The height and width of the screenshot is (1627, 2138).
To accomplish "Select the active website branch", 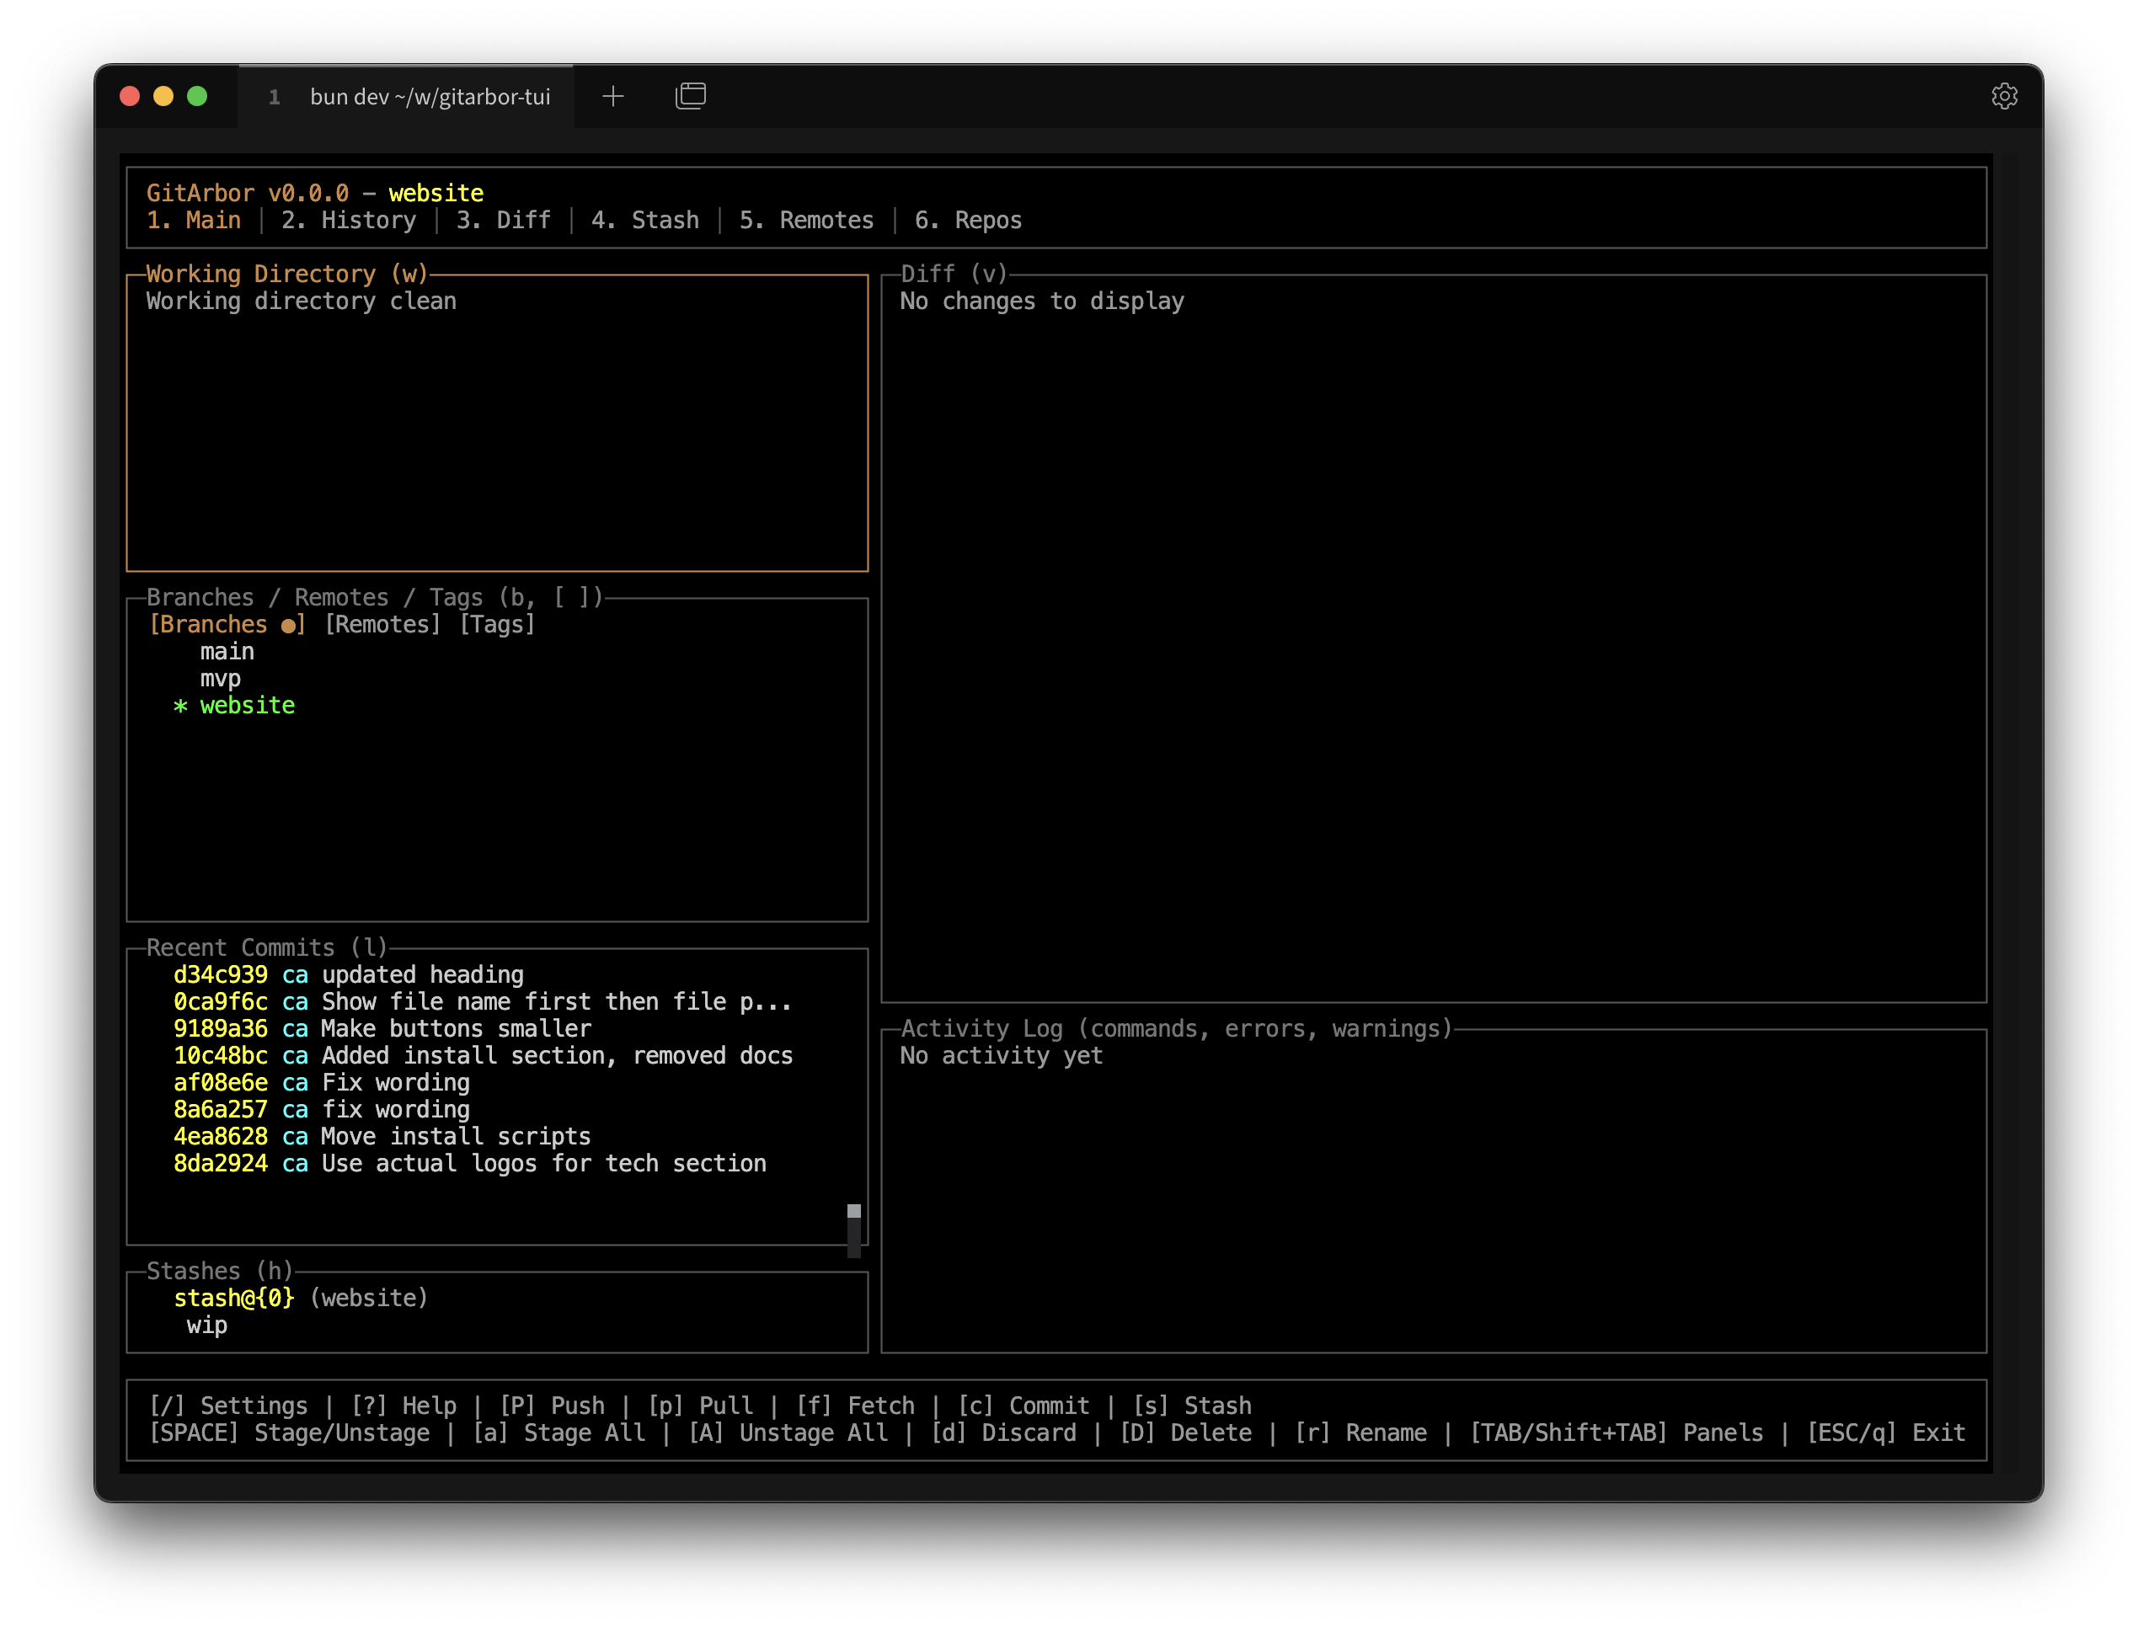I will (247, 705).
